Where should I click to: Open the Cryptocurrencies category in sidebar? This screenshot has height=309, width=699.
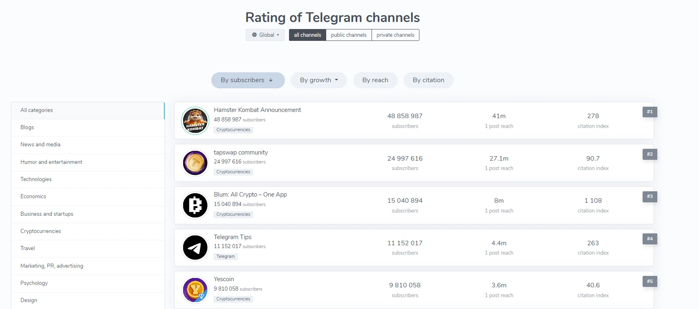[41, 231]
